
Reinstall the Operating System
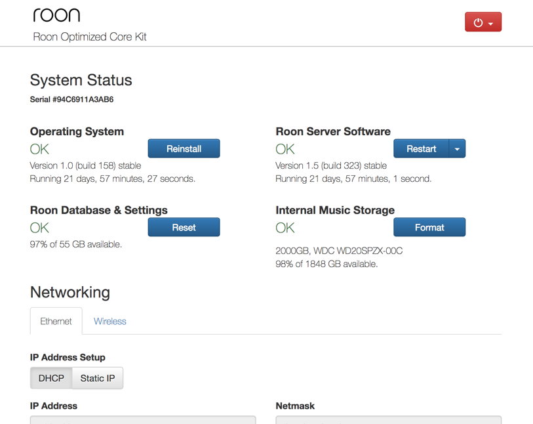[x=184, y=148]
